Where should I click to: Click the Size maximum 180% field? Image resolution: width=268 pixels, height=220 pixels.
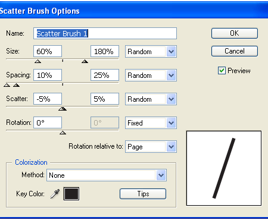(105, 51)
